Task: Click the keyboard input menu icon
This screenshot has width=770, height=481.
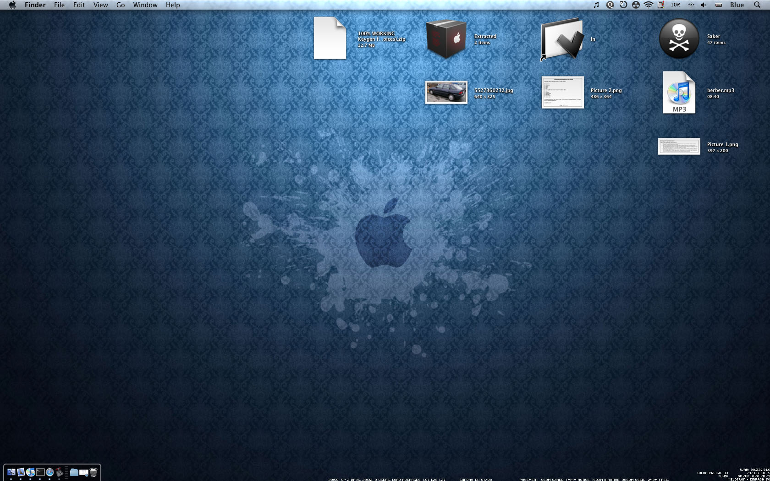Action: [719, 5]
